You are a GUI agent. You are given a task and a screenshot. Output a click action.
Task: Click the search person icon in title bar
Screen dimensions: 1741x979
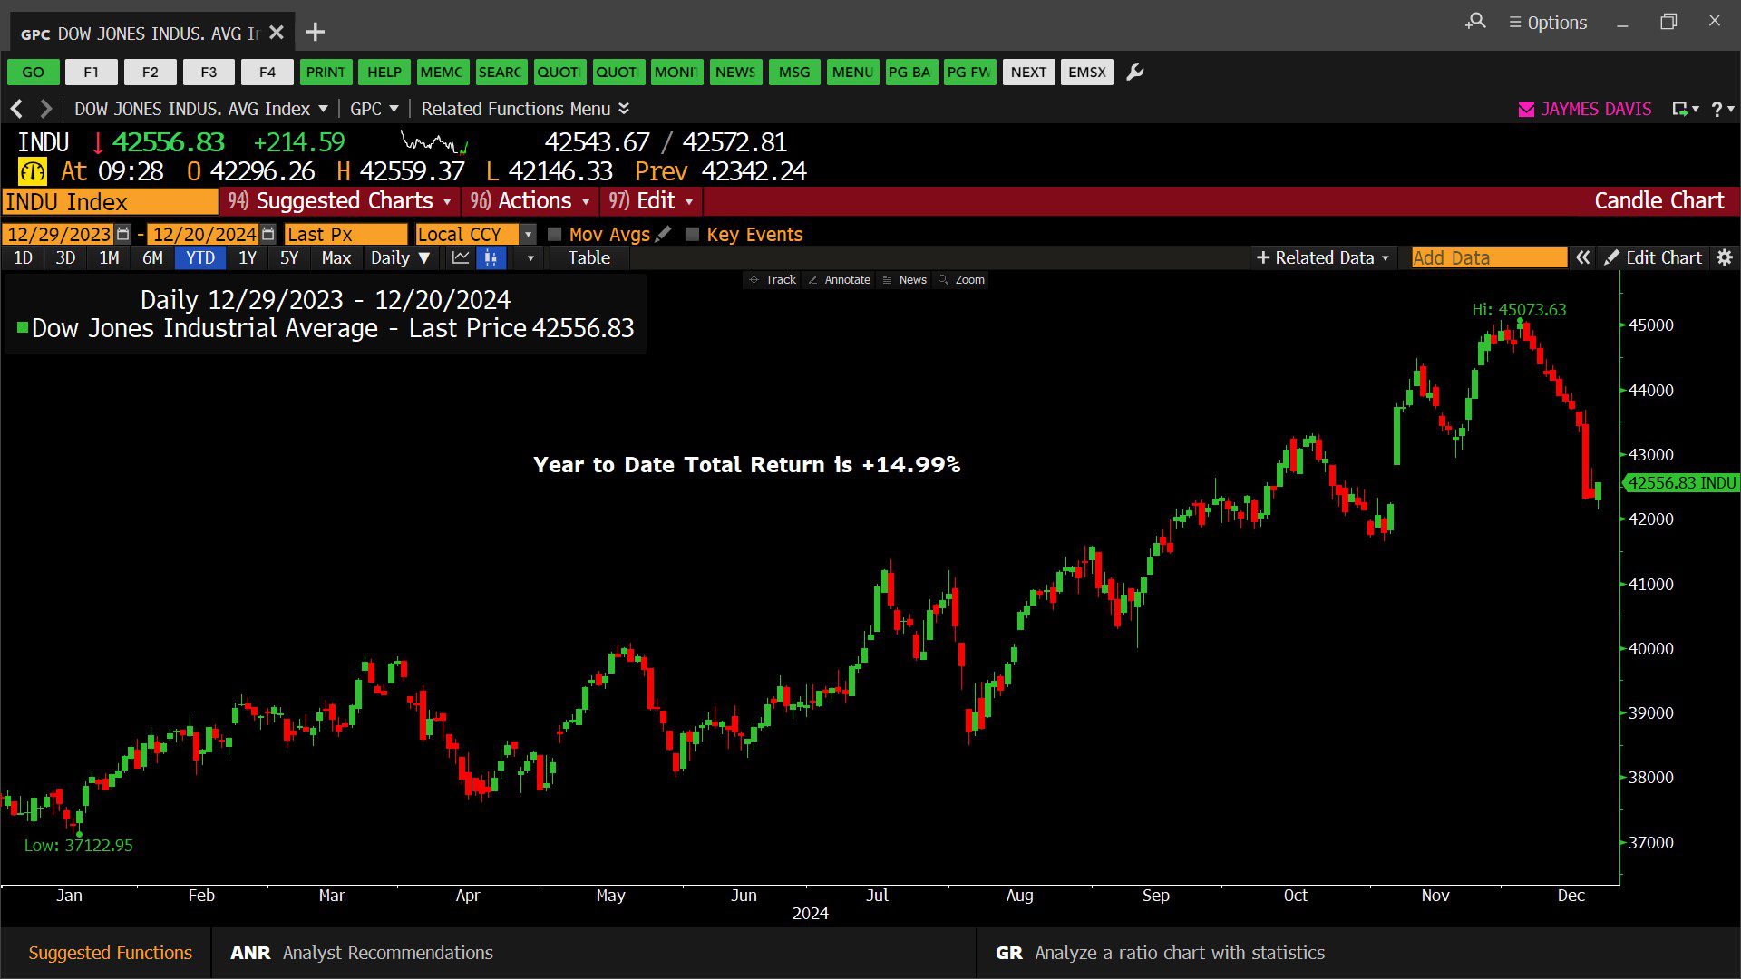pyautogui.click(x=1475, y=21)
